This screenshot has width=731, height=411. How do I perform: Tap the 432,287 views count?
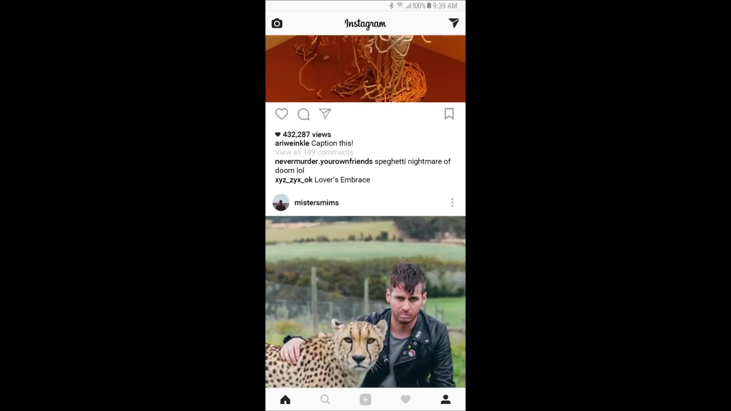303,134
